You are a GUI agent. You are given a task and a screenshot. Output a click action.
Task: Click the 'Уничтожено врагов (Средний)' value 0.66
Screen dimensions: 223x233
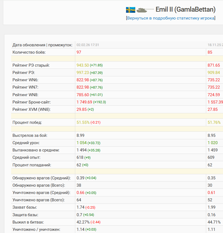(x=80, y=193)
